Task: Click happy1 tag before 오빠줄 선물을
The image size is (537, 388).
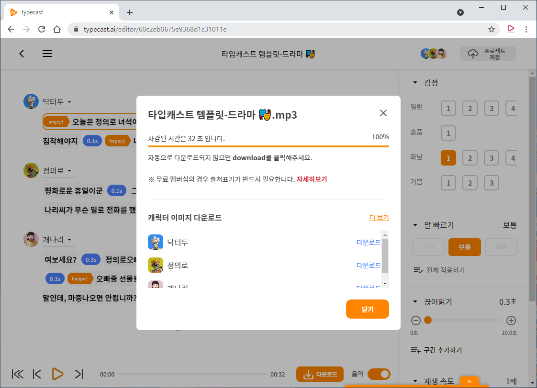Action: pyautogui.click(x=80, y=279)
